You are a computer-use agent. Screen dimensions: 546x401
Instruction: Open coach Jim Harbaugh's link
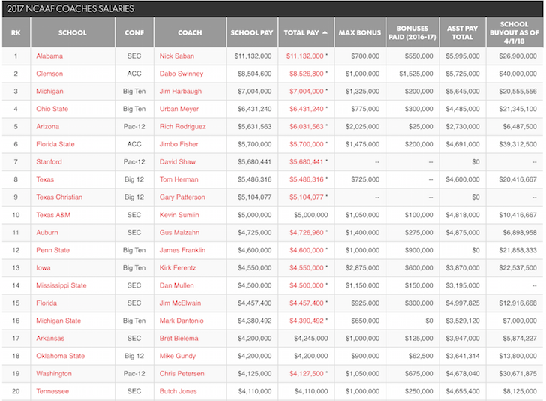tap(181, 92)
